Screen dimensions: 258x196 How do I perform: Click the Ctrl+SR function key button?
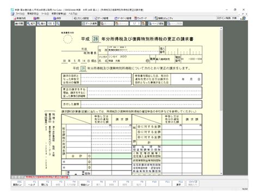point(193,183)
